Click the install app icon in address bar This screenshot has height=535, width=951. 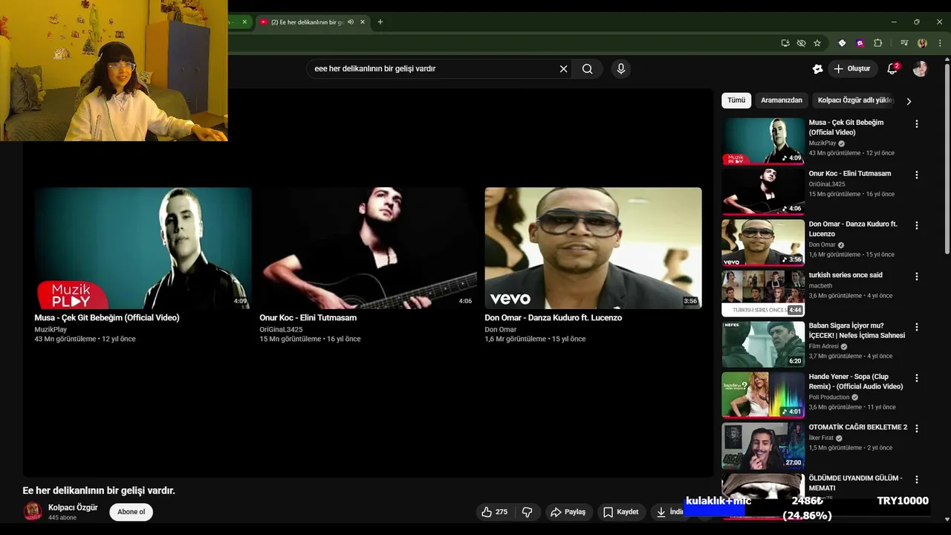tap(785, 43)
